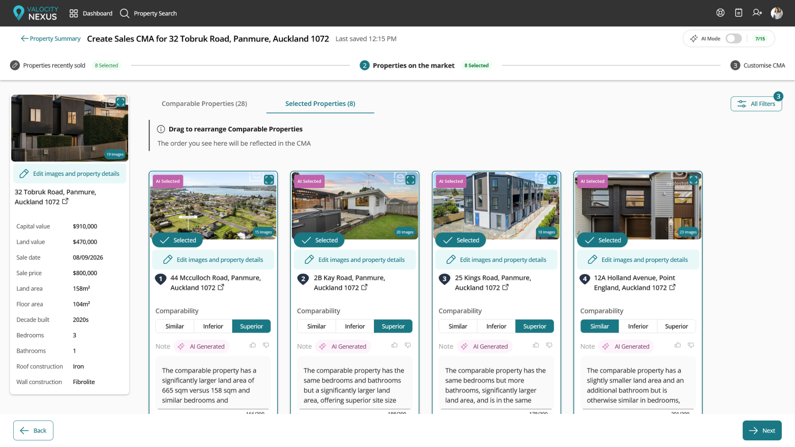Deselect 2B Kay Road via Selected badge
The height and width of the screenshot is (447, 795).
[319, 240]
